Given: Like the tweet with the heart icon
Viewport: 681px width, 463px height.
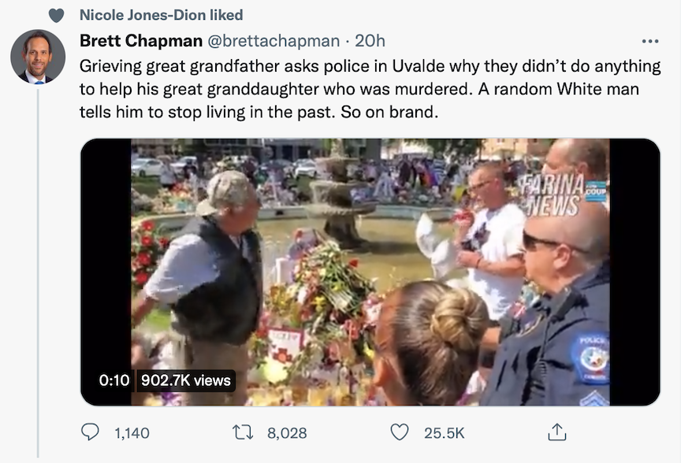Looking at the screenshot, I should pos(400,432).
